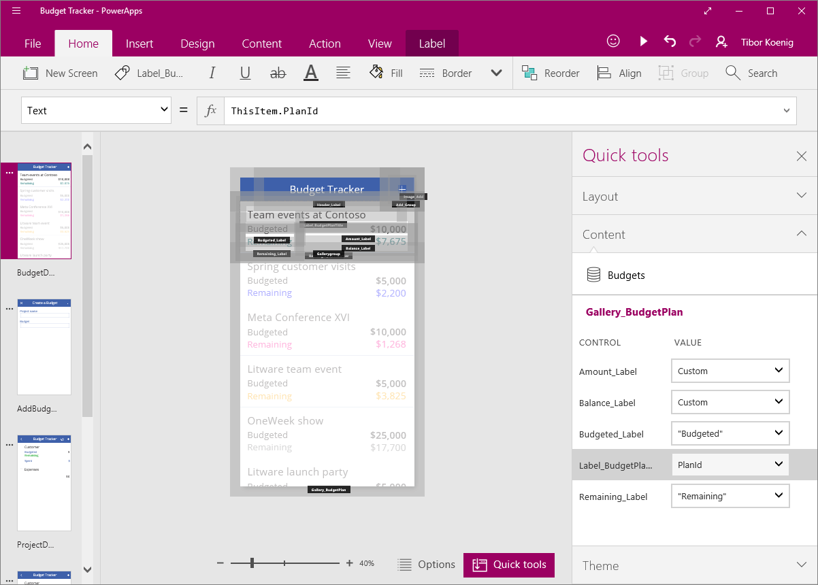This screenshot has height=585, width=818.
Task: Open the Fill color tool
Action: point(386,73)
